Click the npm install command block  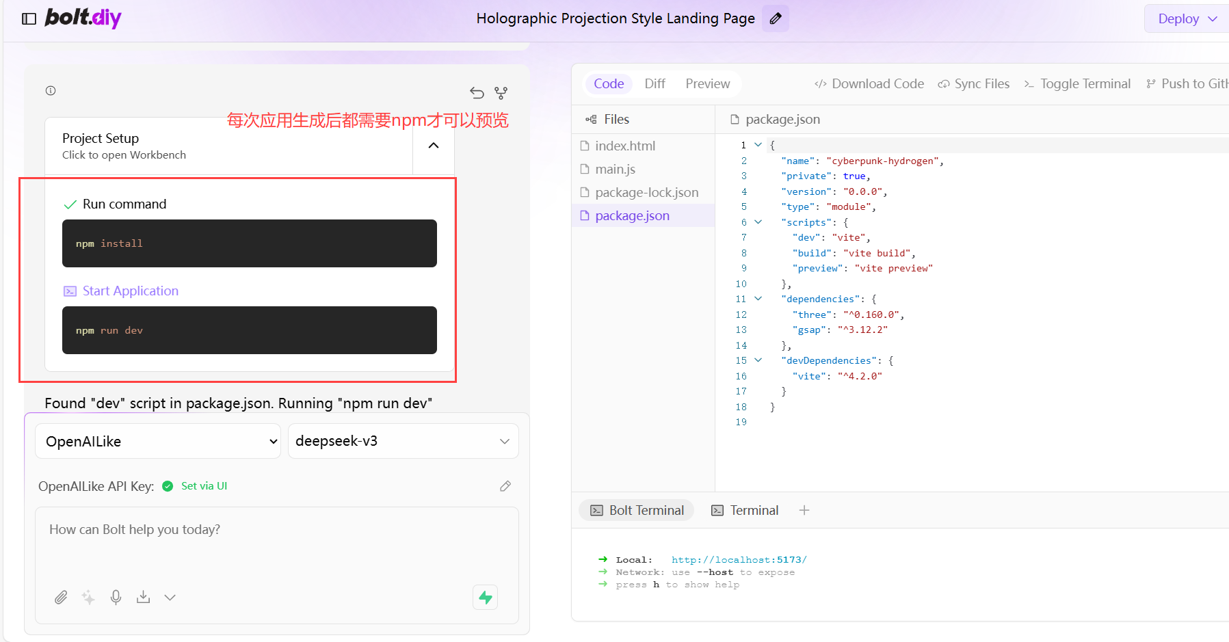pos(250,243)
